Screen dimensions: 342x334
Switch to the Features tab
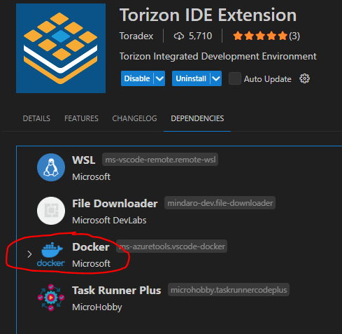[81, 118]
